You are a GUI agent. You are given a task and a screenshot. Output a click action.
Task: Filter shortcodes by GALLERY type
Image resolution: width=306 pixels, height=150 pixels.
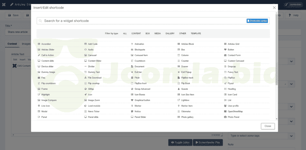click(x=170, y=33)
